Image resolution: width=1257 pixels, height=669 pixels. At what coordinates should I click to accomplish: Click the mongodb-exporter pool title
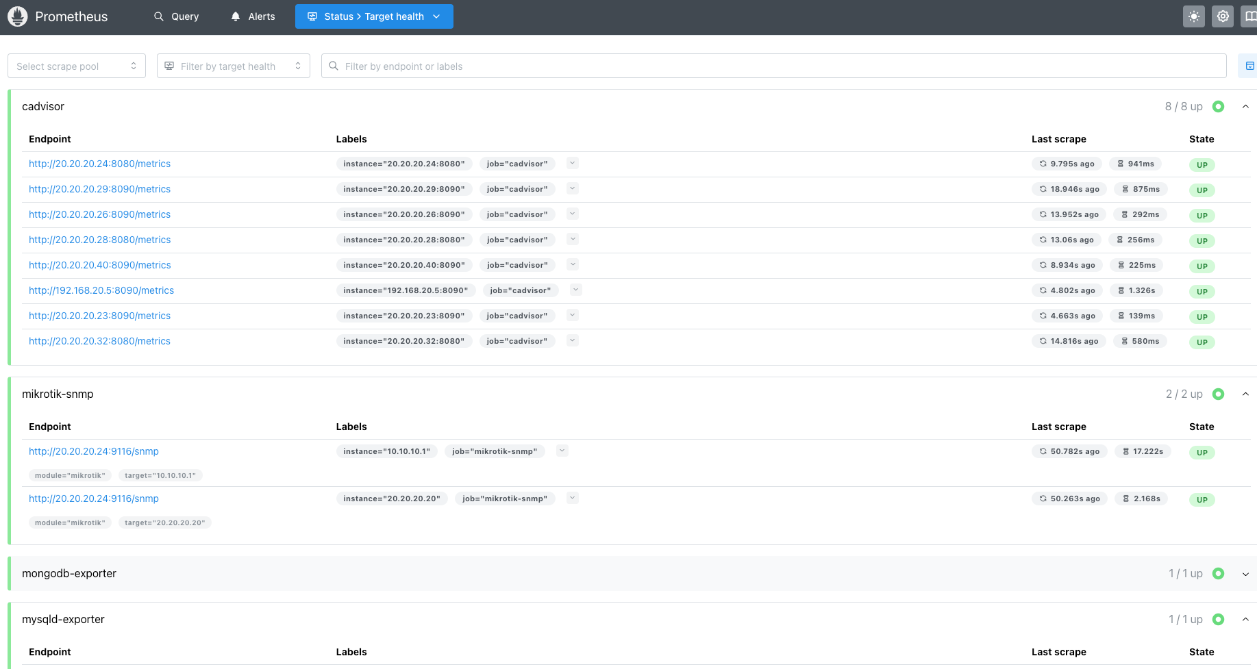pyautogui.click(x=69, y=573)
